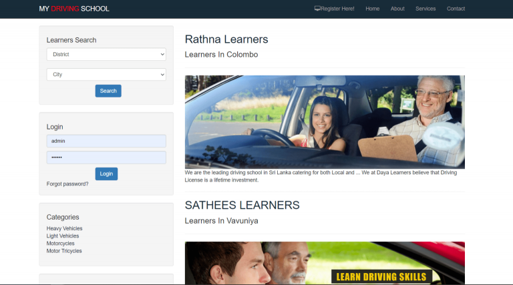513x285 pixels.
Task: Click the username field containing admin
Action: [106, 141]
